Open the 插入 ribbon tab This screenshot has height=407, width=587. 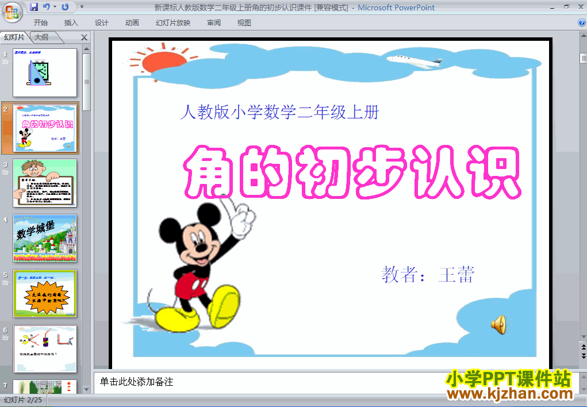tap(71, 23)
